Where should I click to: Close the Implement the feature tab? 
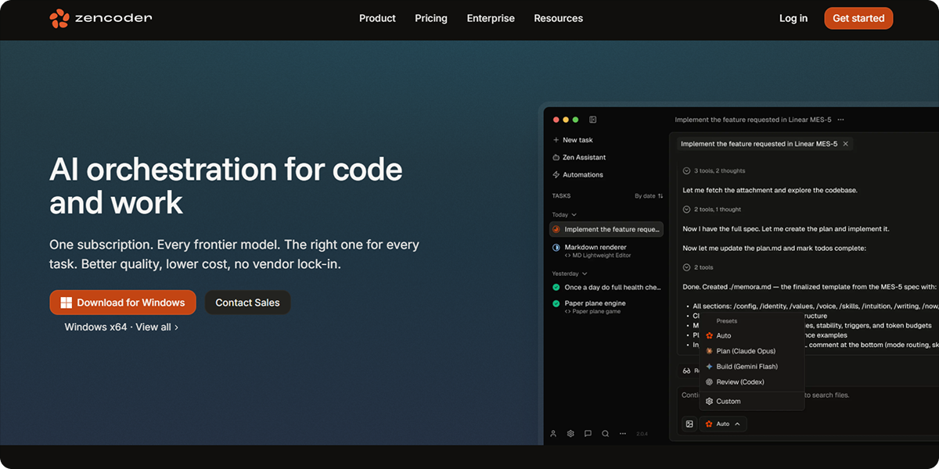pos(845,144)
